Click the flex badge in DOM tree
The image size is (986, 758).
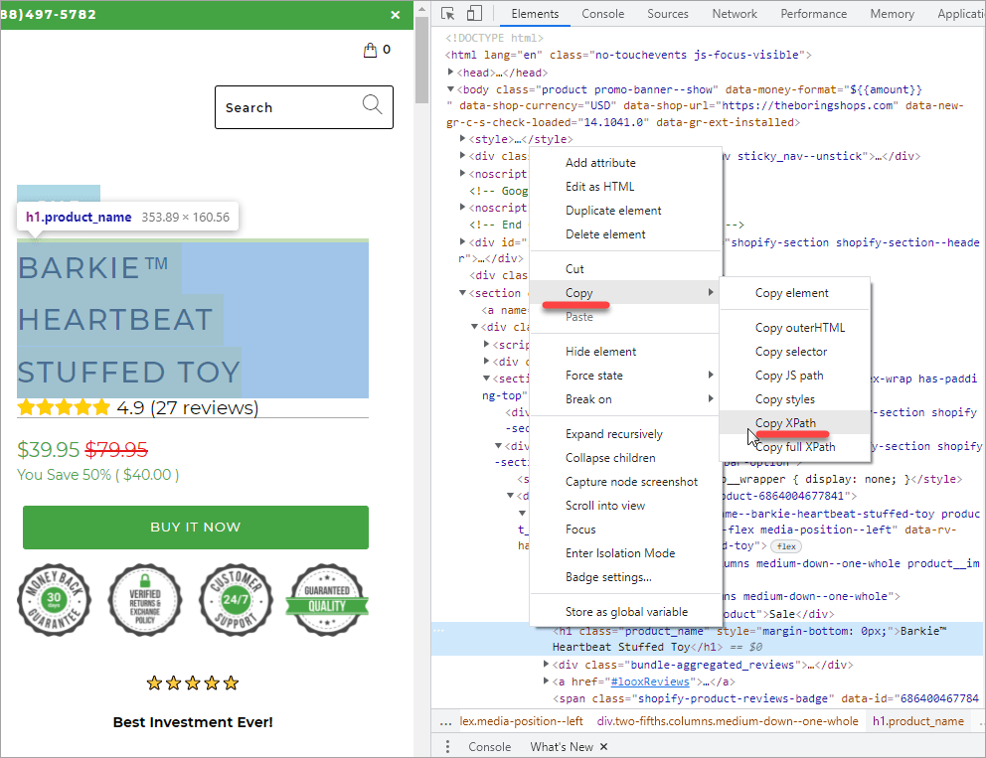786,546
